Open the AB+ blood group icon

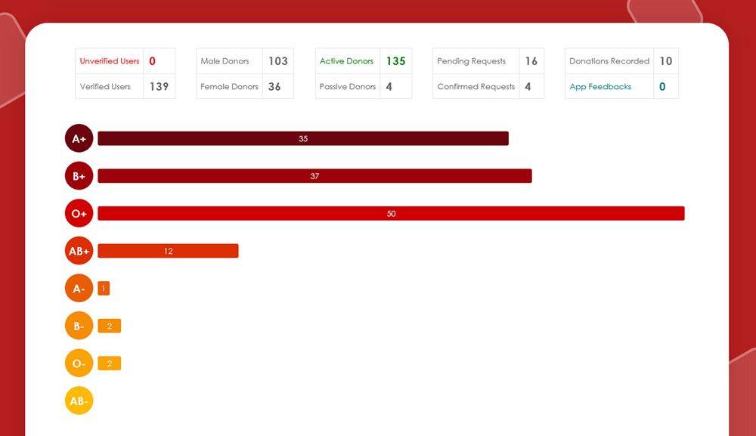79,251
